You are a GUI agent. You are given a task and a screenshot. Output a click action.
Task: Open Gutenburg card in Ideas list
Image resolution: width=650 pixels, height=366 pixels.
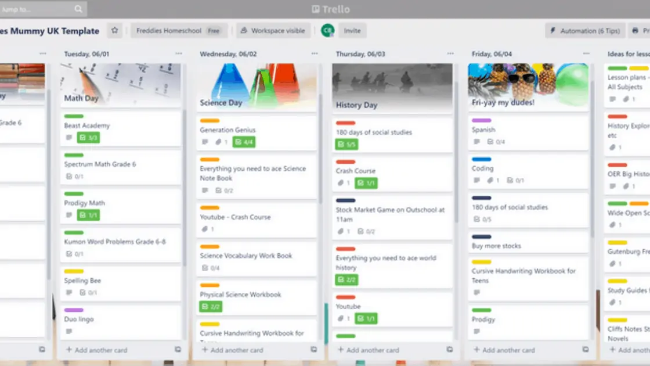(627, 254)
